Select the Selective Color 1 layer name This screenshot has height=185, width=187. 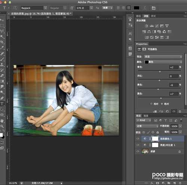[x=166, y=139]
